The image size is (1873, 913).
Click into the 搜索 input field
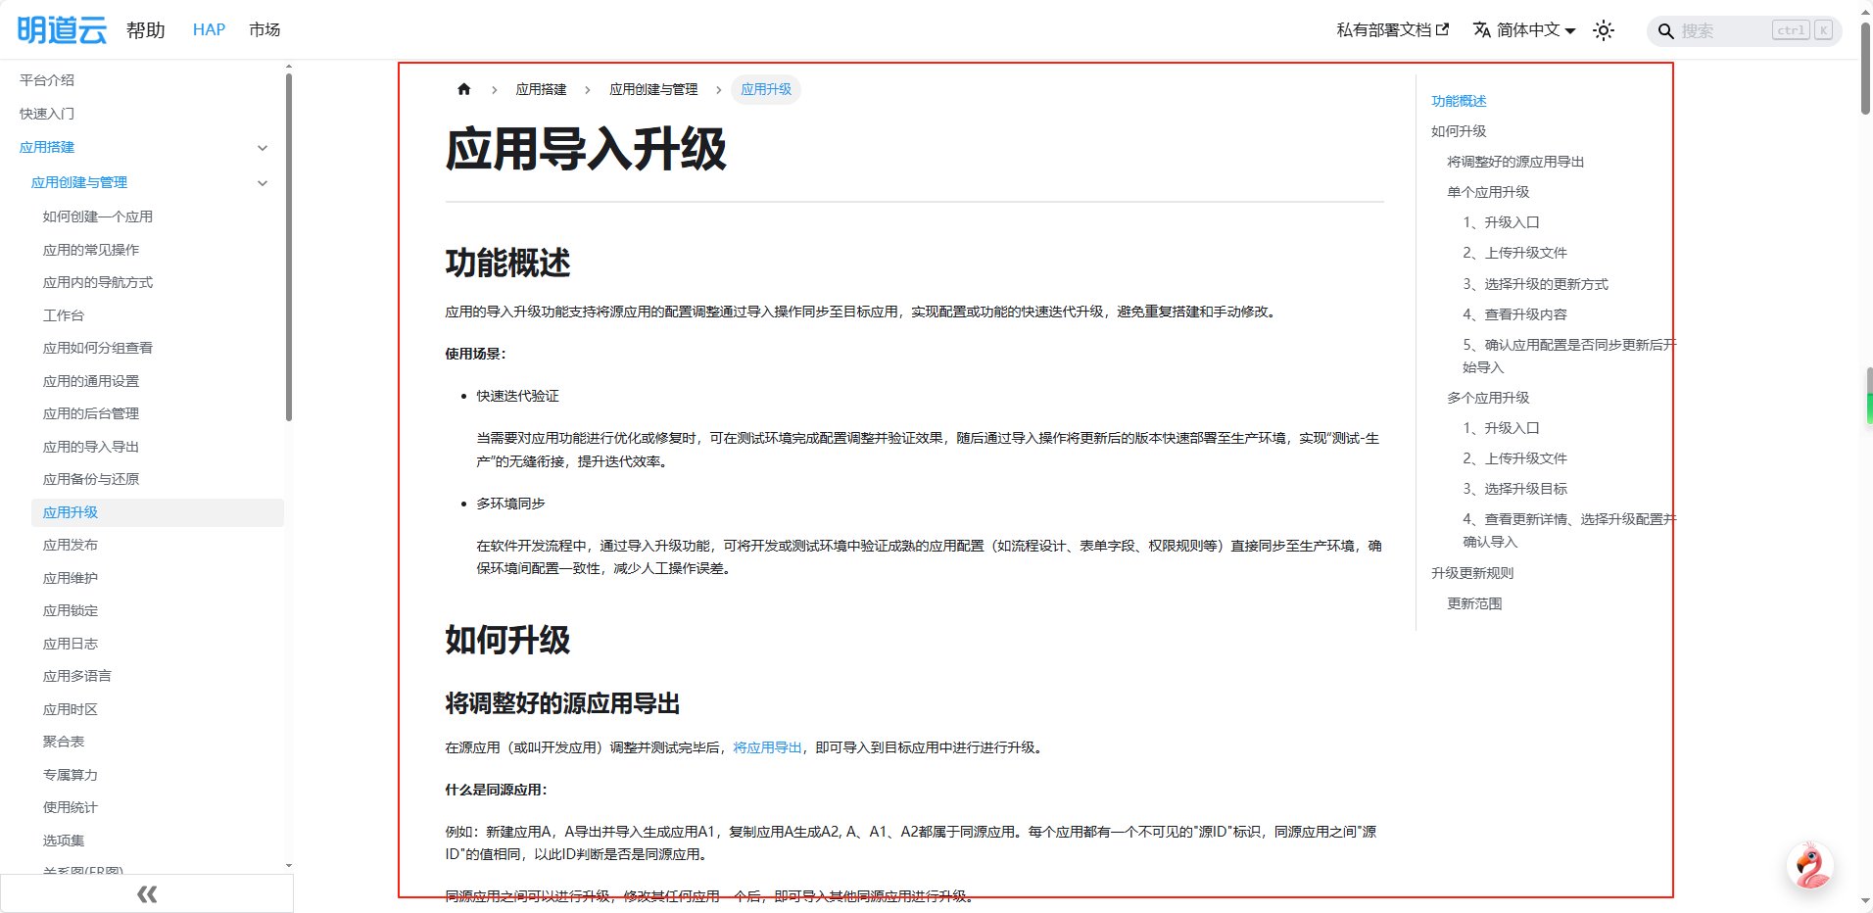(x=1724, y=31)
